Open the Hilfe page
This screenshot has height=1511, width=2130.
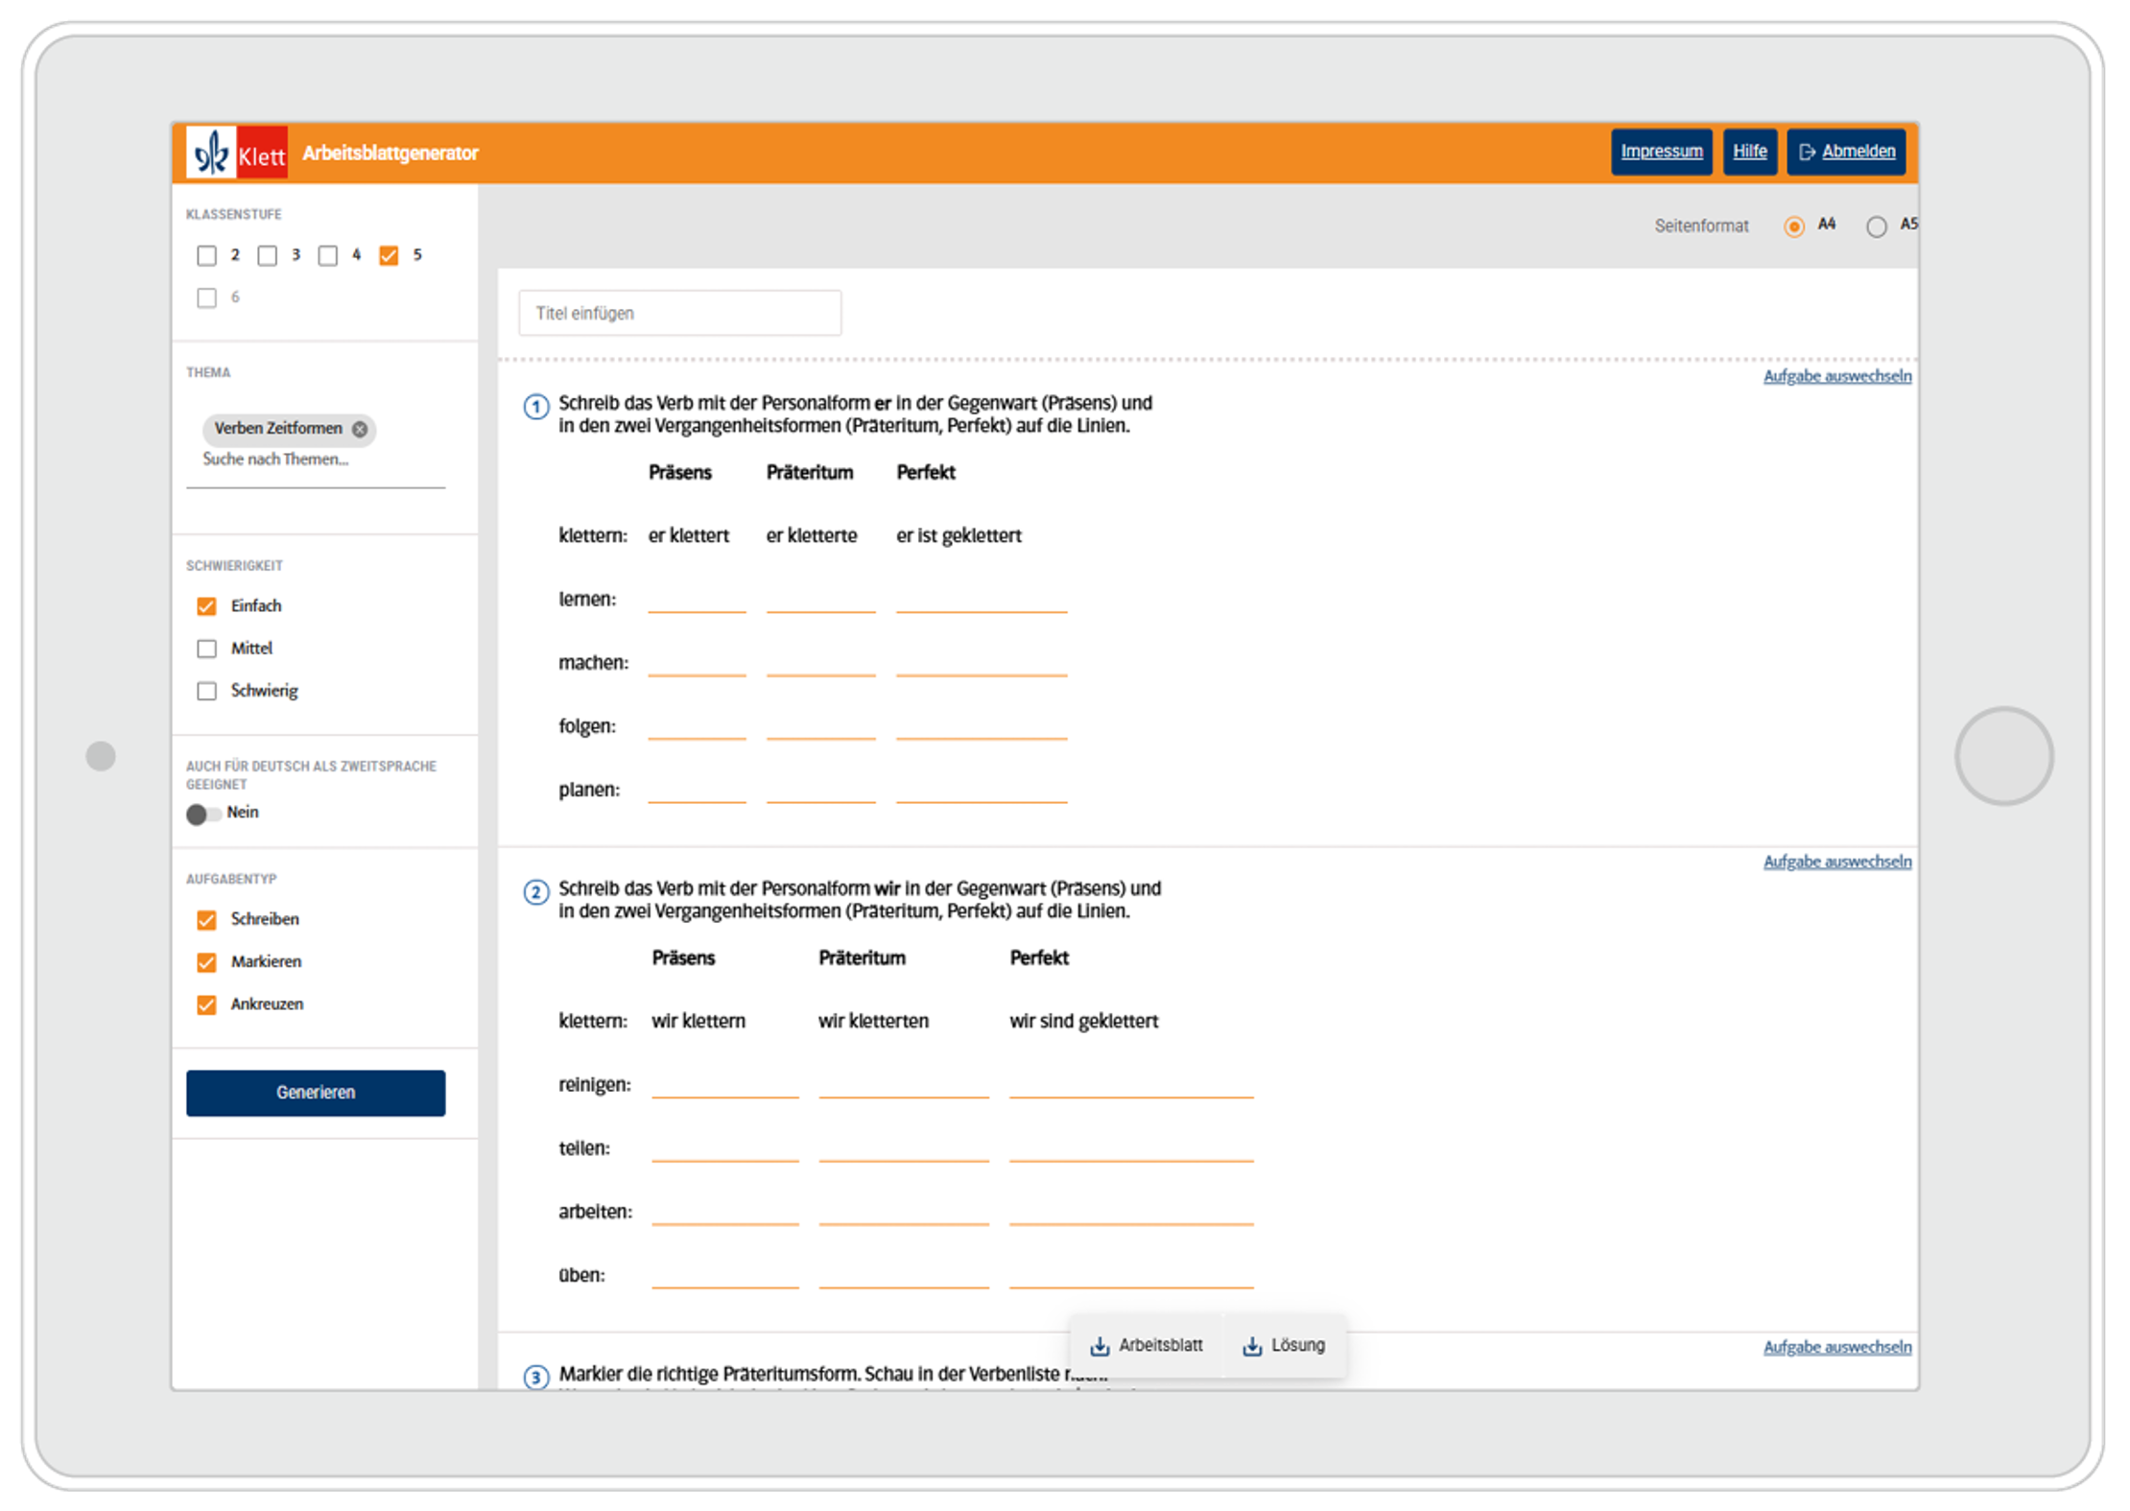pyautogui.click(x=1749, y=152)
